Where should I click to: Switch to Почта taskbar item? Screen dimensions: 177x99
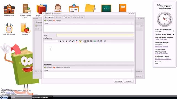point(21,97)
